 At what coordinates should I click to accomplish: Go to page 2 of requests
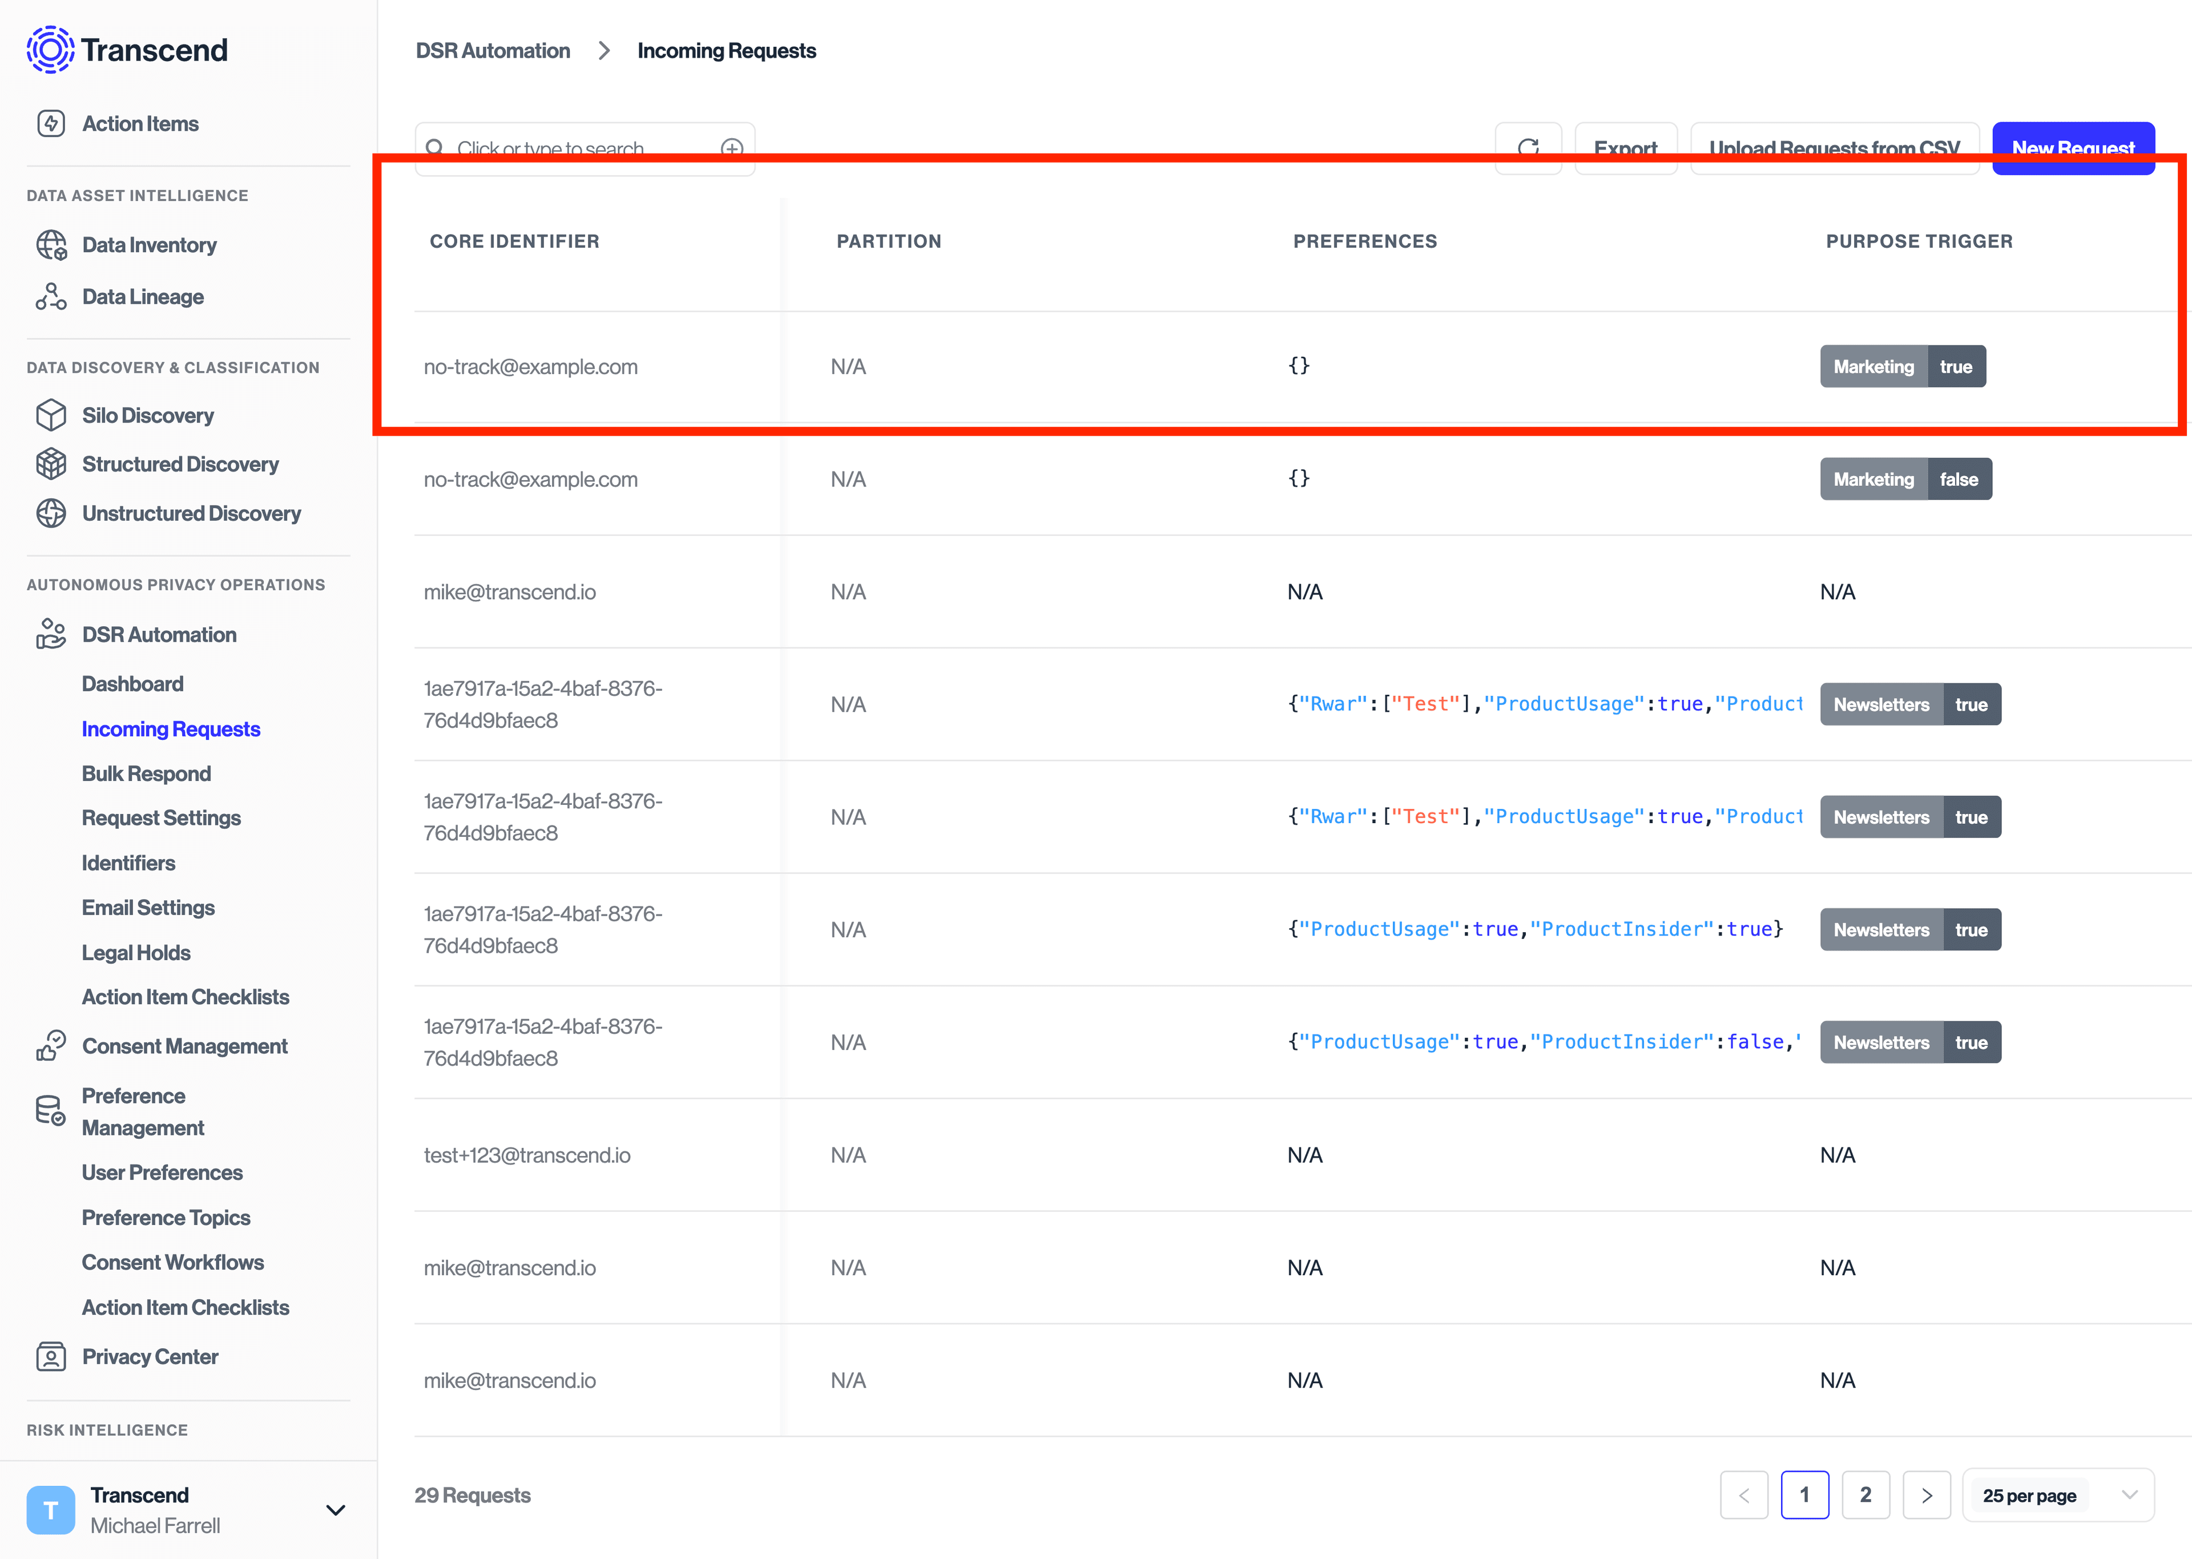coord(1865,1494)
